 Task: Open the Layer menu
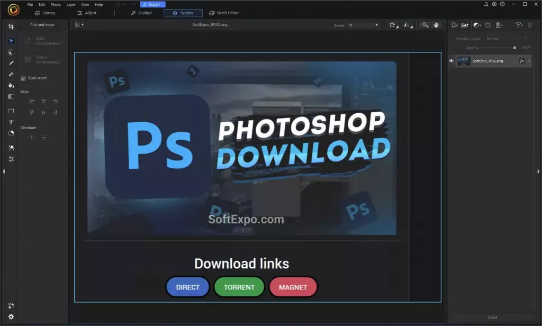70,4
